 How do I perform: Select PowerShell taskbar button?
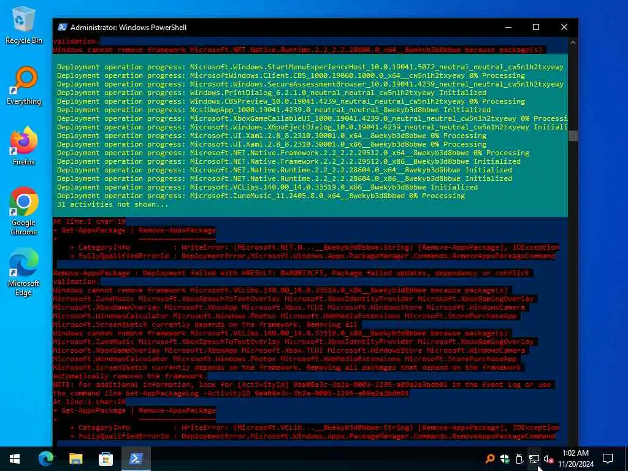[x=136, y=459]
